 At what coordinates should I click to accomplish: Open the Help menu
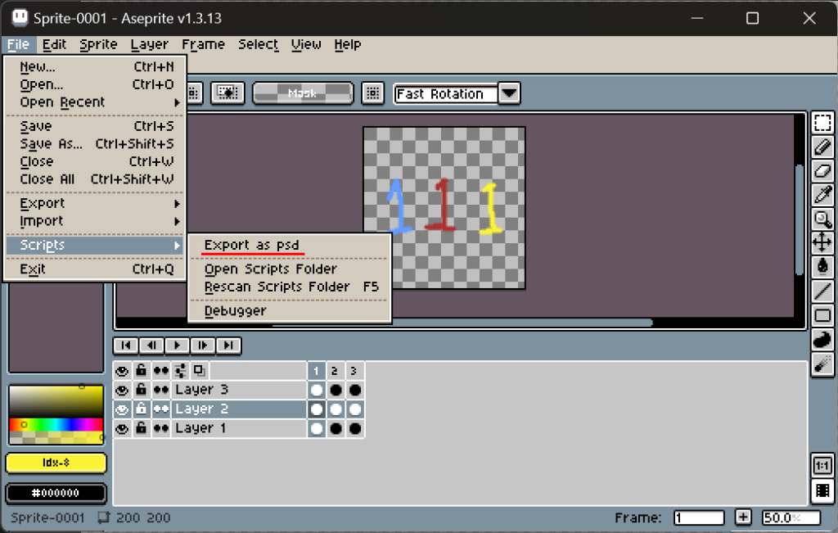tap(347, 44)
